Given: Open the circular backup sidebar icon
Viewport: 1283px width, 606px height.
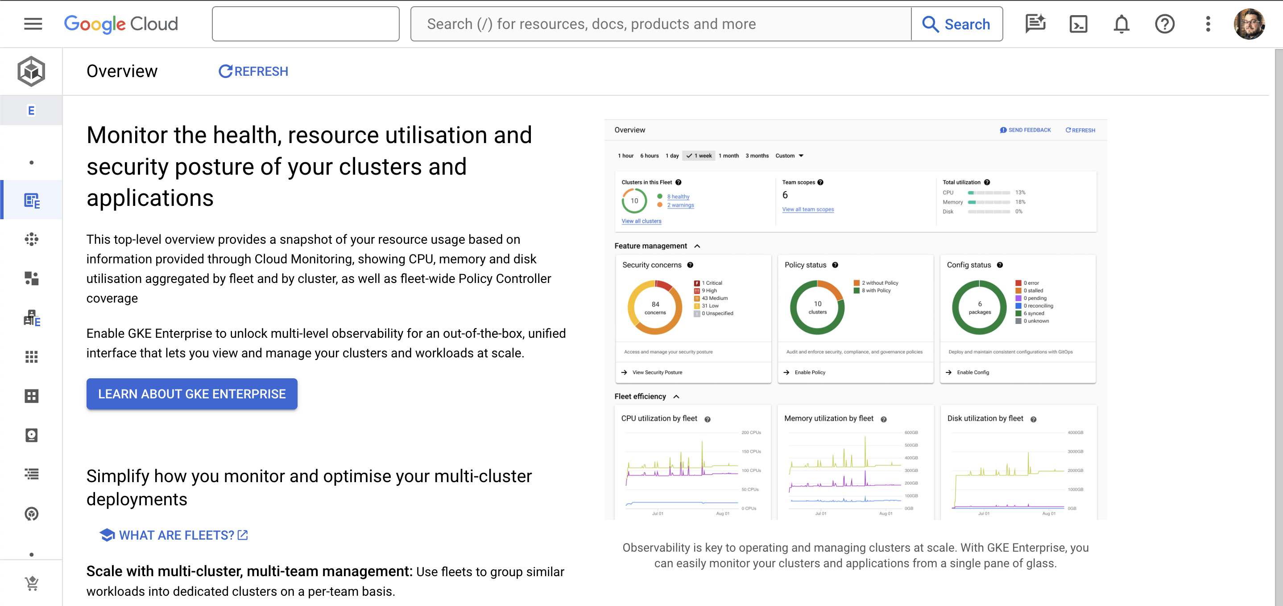Looking at the screenshot, I should coord(31,513).
